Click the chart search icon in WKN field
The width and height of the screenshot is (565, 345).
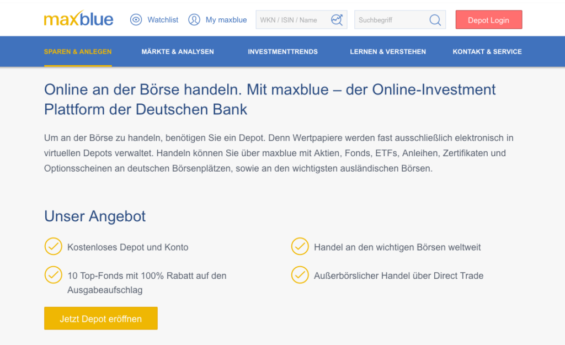coord(337,20)
